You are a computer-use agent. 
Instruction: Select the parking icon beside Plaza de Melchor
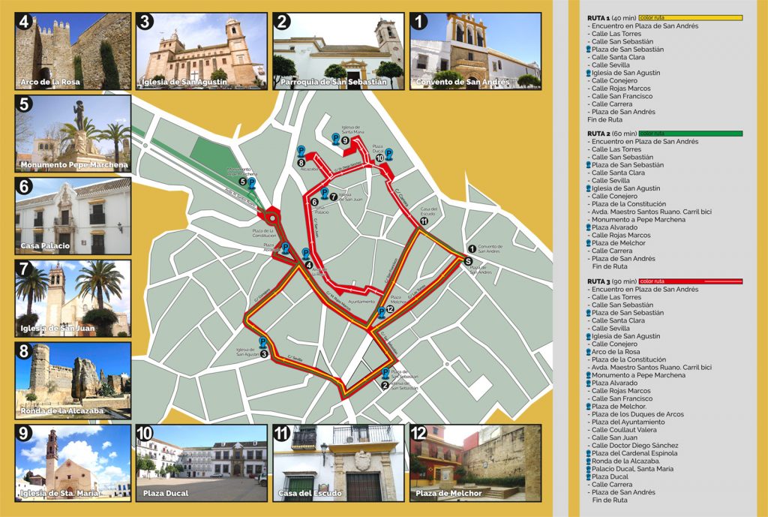pos(382,313)
